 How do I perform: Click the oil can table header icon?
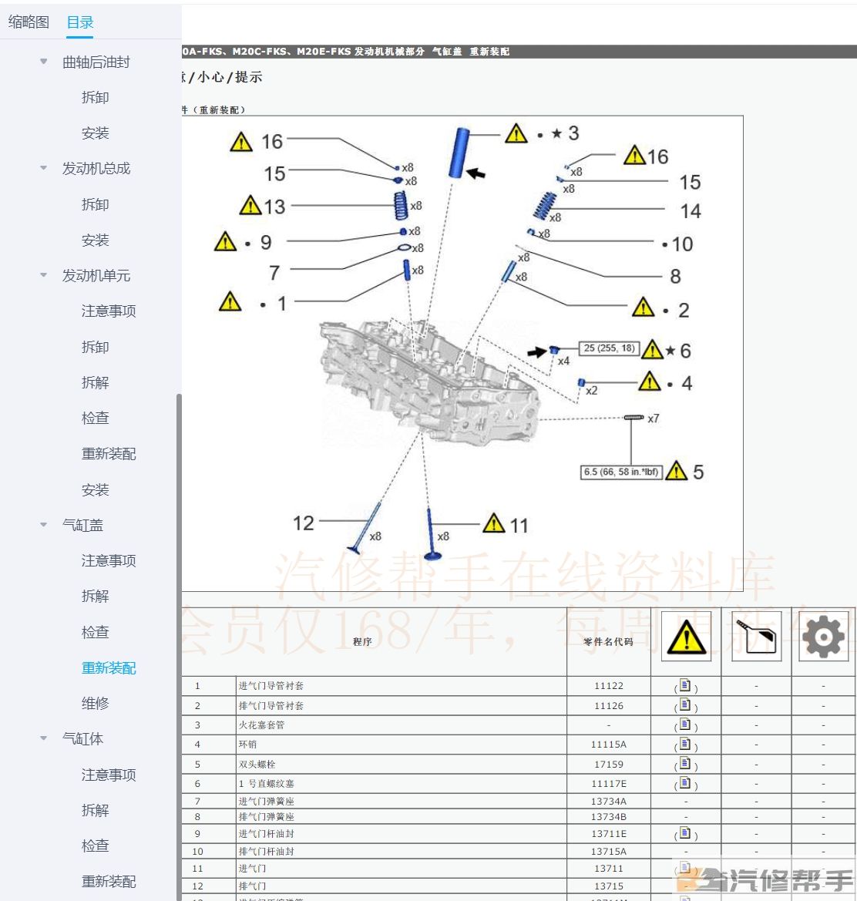(757, 637)
